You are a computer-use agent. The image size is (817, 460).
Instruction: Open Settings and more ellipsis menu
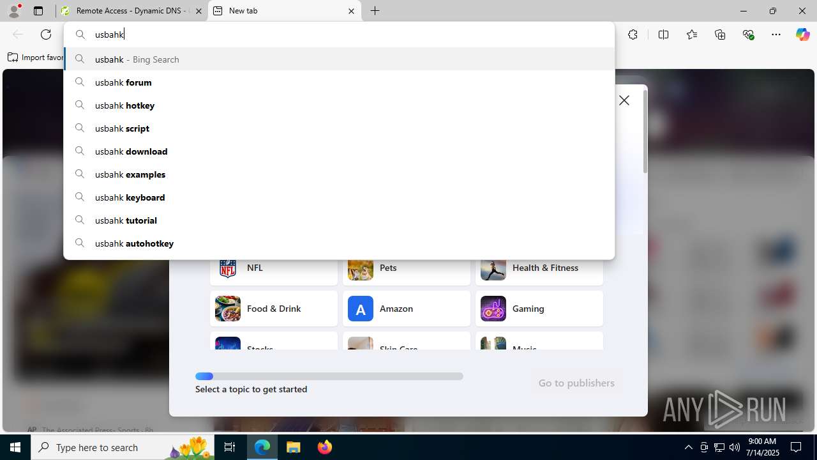coord(776,34)
